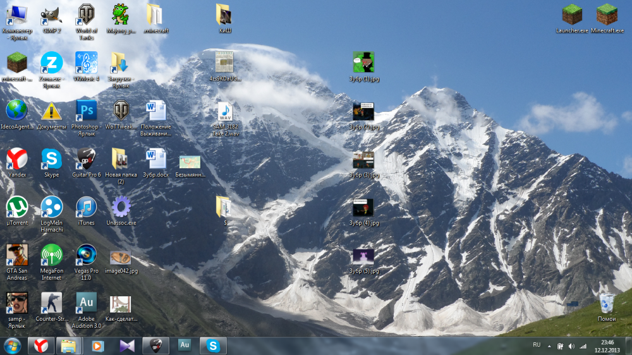Open Skype from the taskbar
This screenshot has height=355, width=632.
pyautogui.click(x=213, y=346)
